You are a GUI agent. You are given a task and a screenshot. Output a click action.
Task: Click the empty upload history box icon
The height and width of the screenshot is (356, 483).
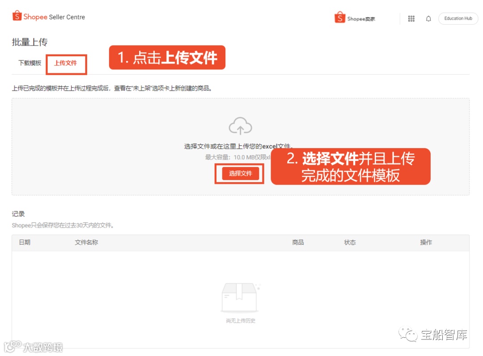241,297
